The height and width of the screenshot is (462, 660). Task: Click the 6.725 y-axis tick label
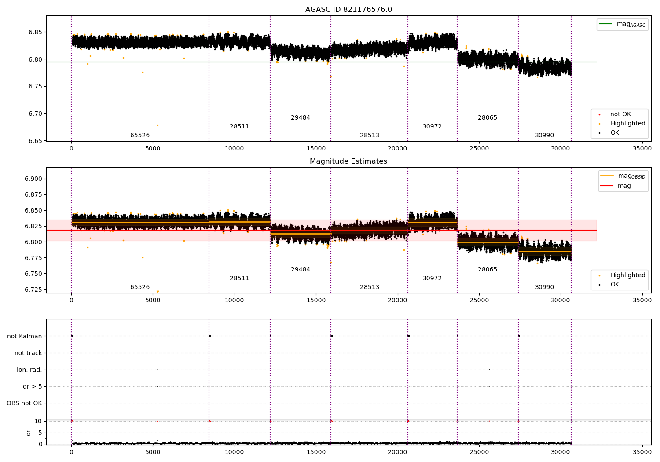point(34,290)
